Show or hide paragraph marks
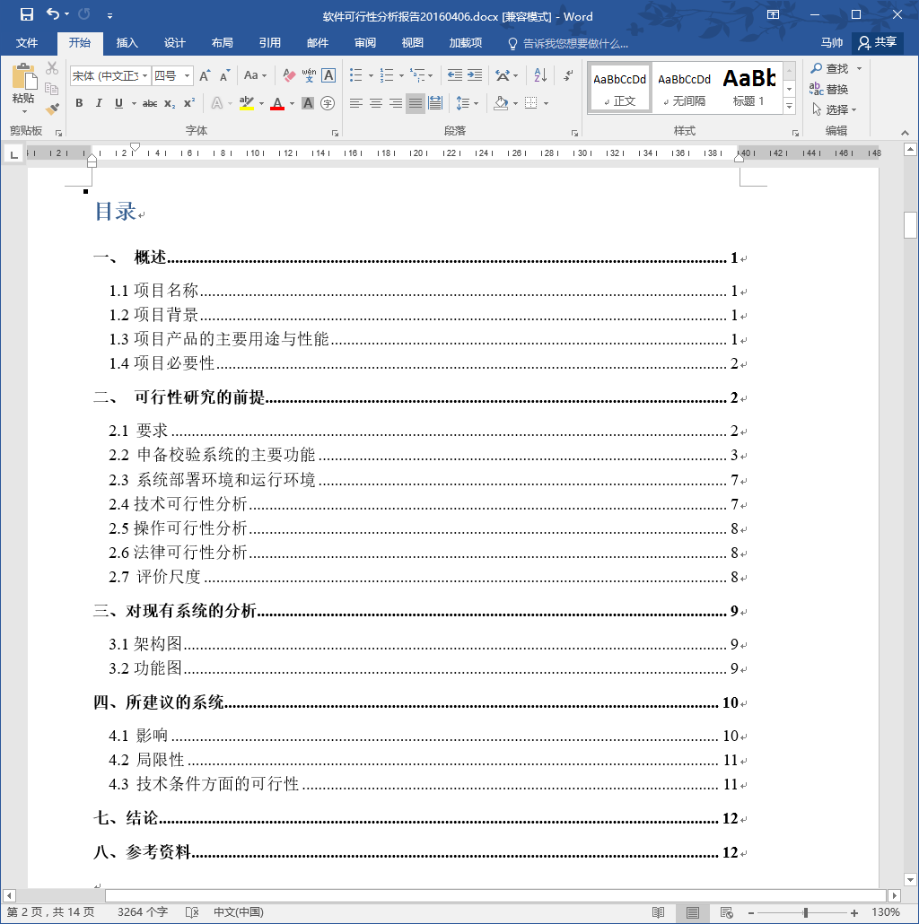Viewport: 919px width, 924px height. click(x=568, y=75)
